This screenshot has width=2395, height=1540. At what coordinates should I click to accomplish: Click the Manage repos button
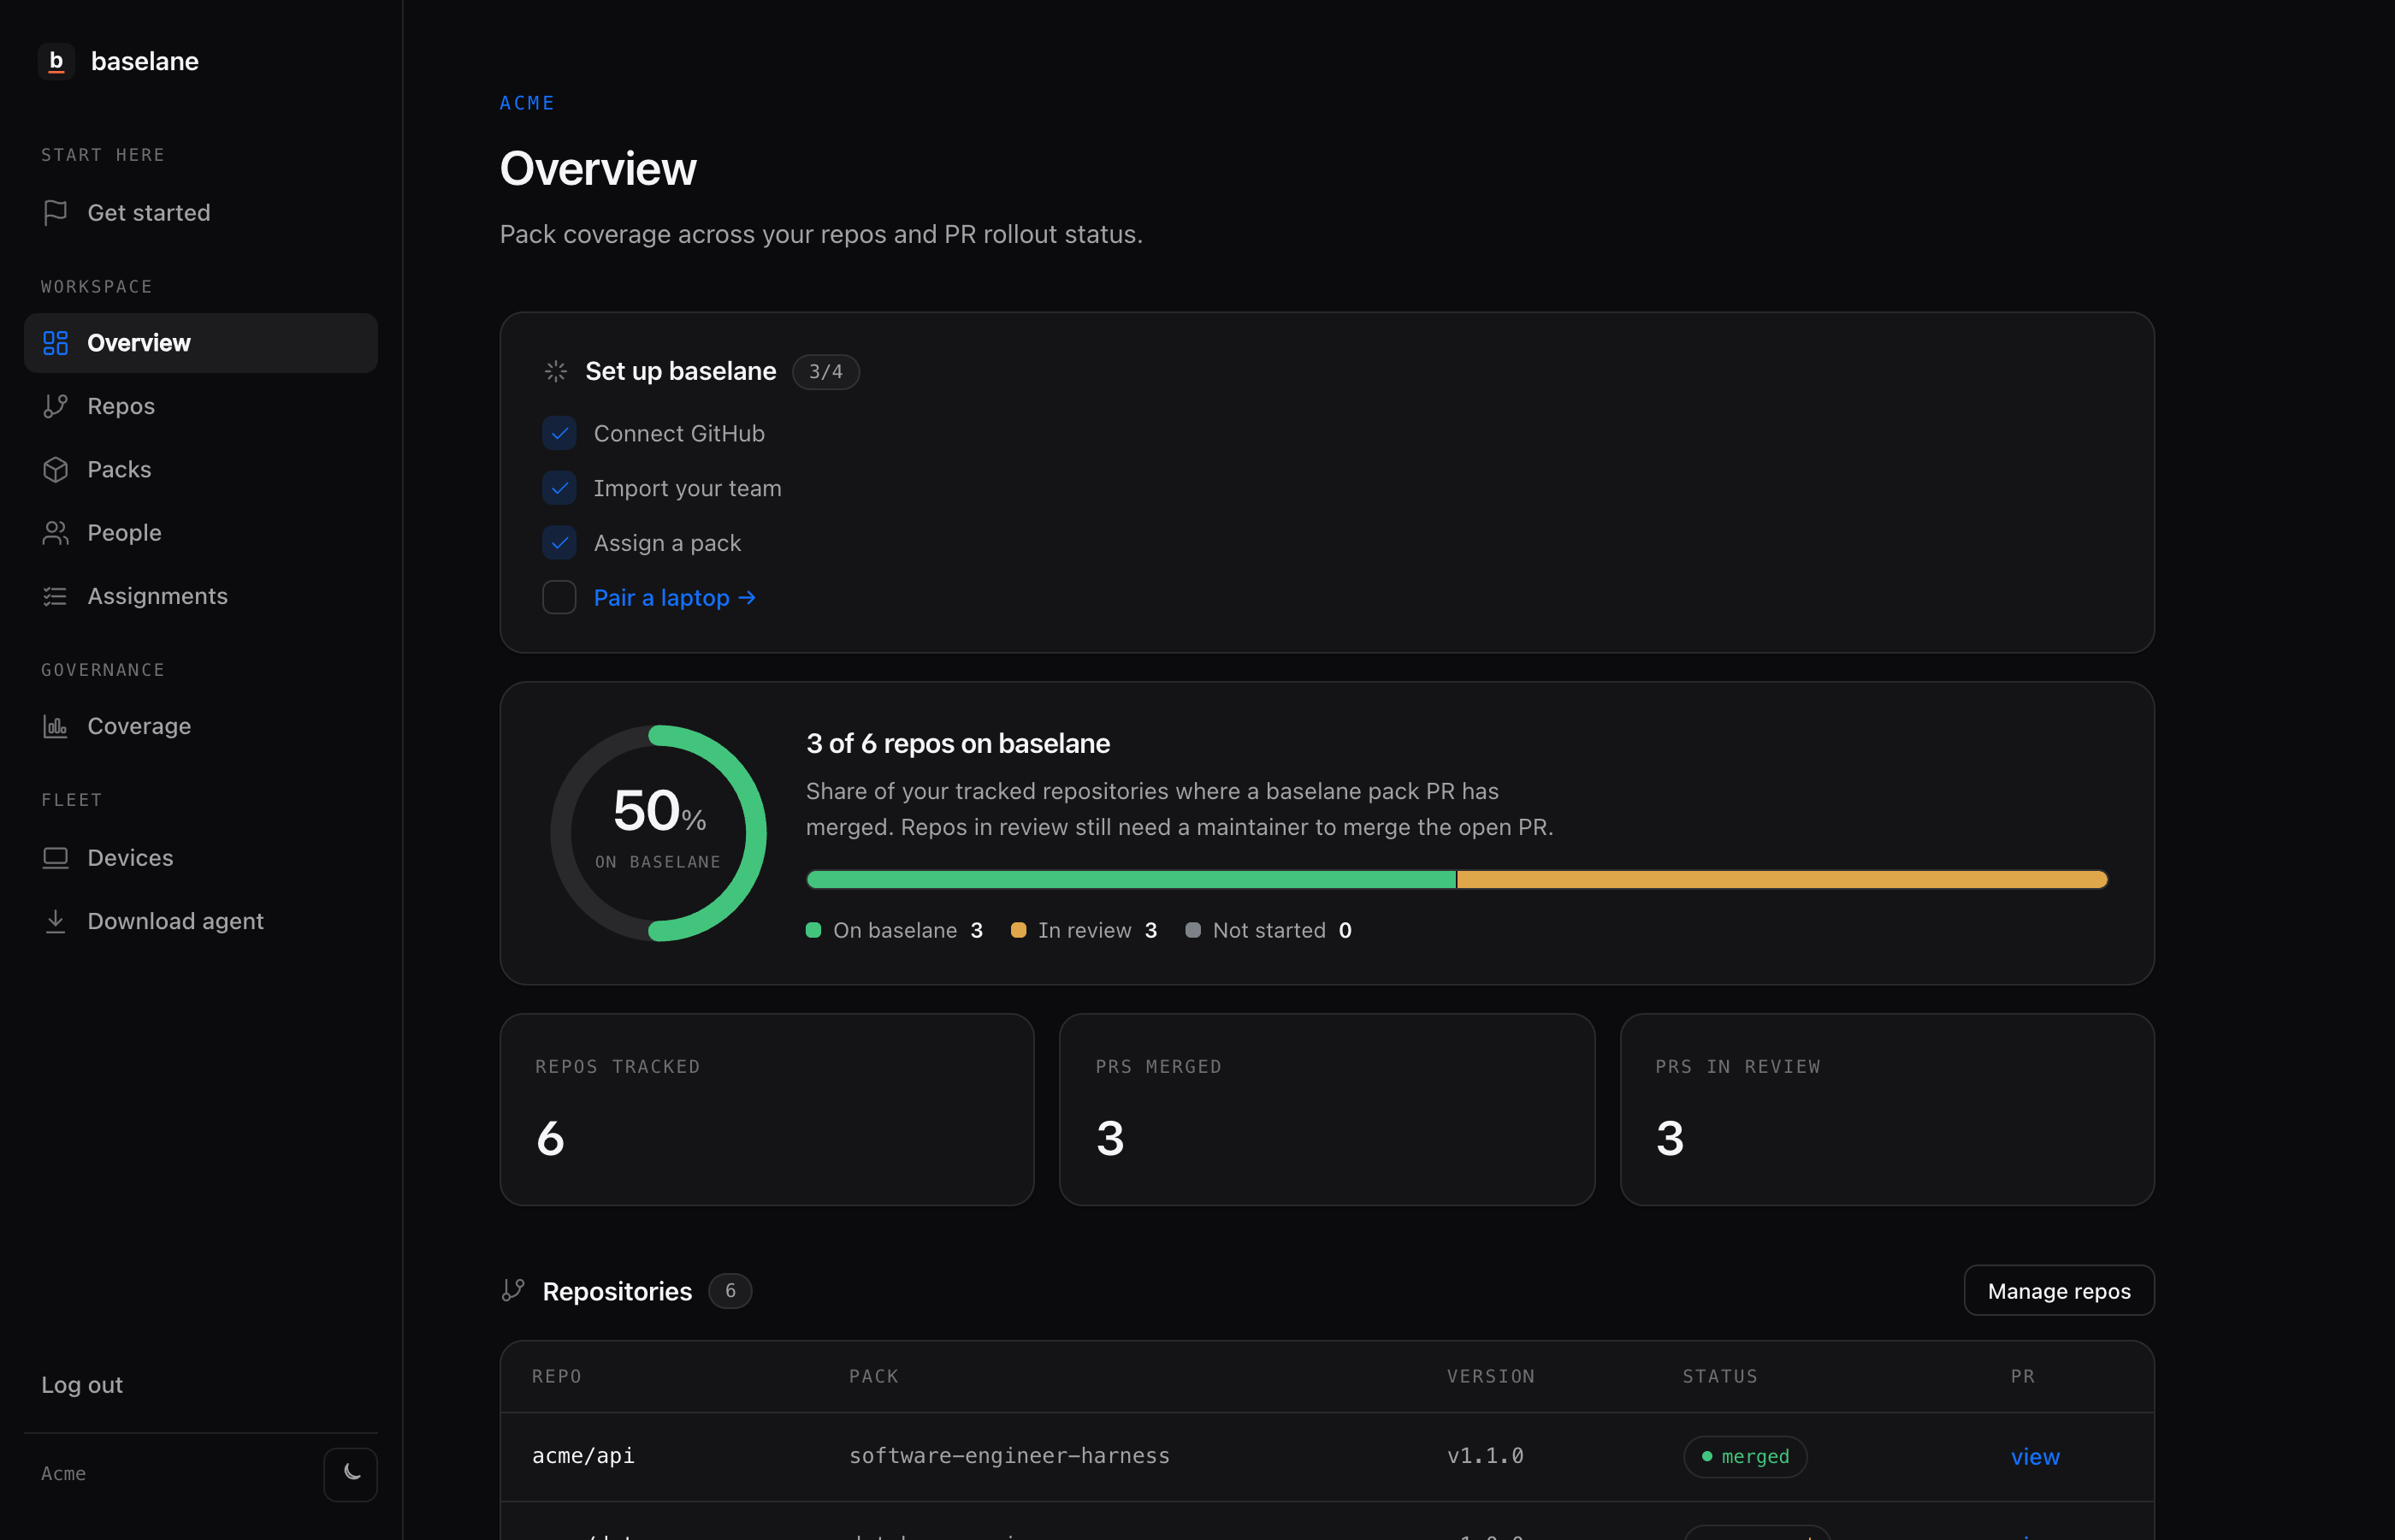click(x=2059, y=1291)
